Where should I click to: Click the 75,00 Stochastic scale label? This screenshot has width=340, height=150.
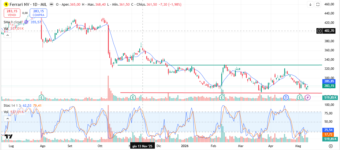pyautogui.click(x=328, y=113)
